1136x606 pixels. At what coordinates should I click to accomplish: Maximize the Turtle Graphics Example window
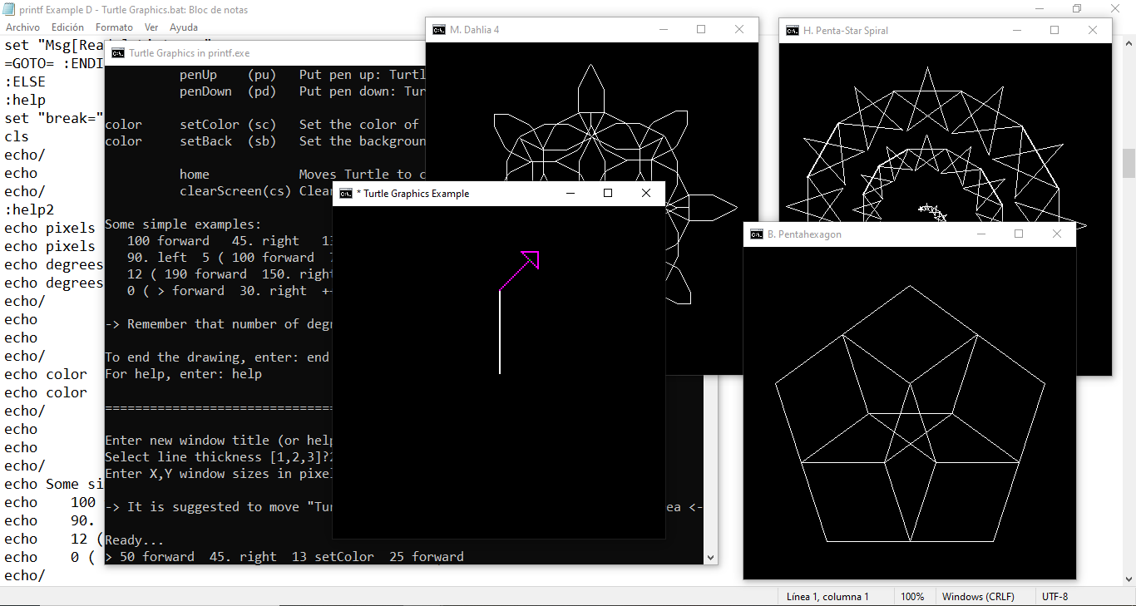click(608, 194)
